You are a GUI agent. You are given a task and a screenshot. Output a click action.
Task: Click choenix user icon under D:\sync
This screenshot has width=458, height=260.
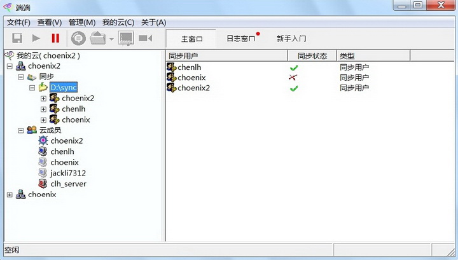[x=54, y=120]
